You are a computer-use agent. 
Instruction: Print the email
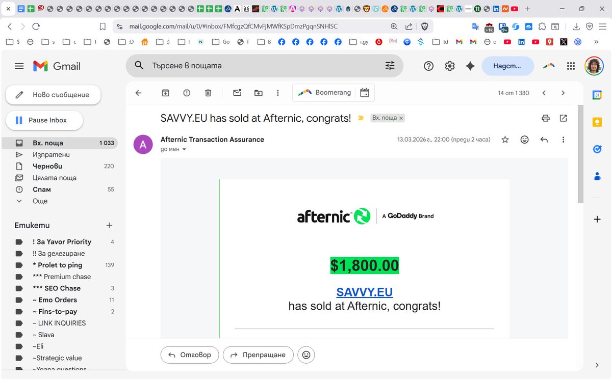(x=546, y=118)
